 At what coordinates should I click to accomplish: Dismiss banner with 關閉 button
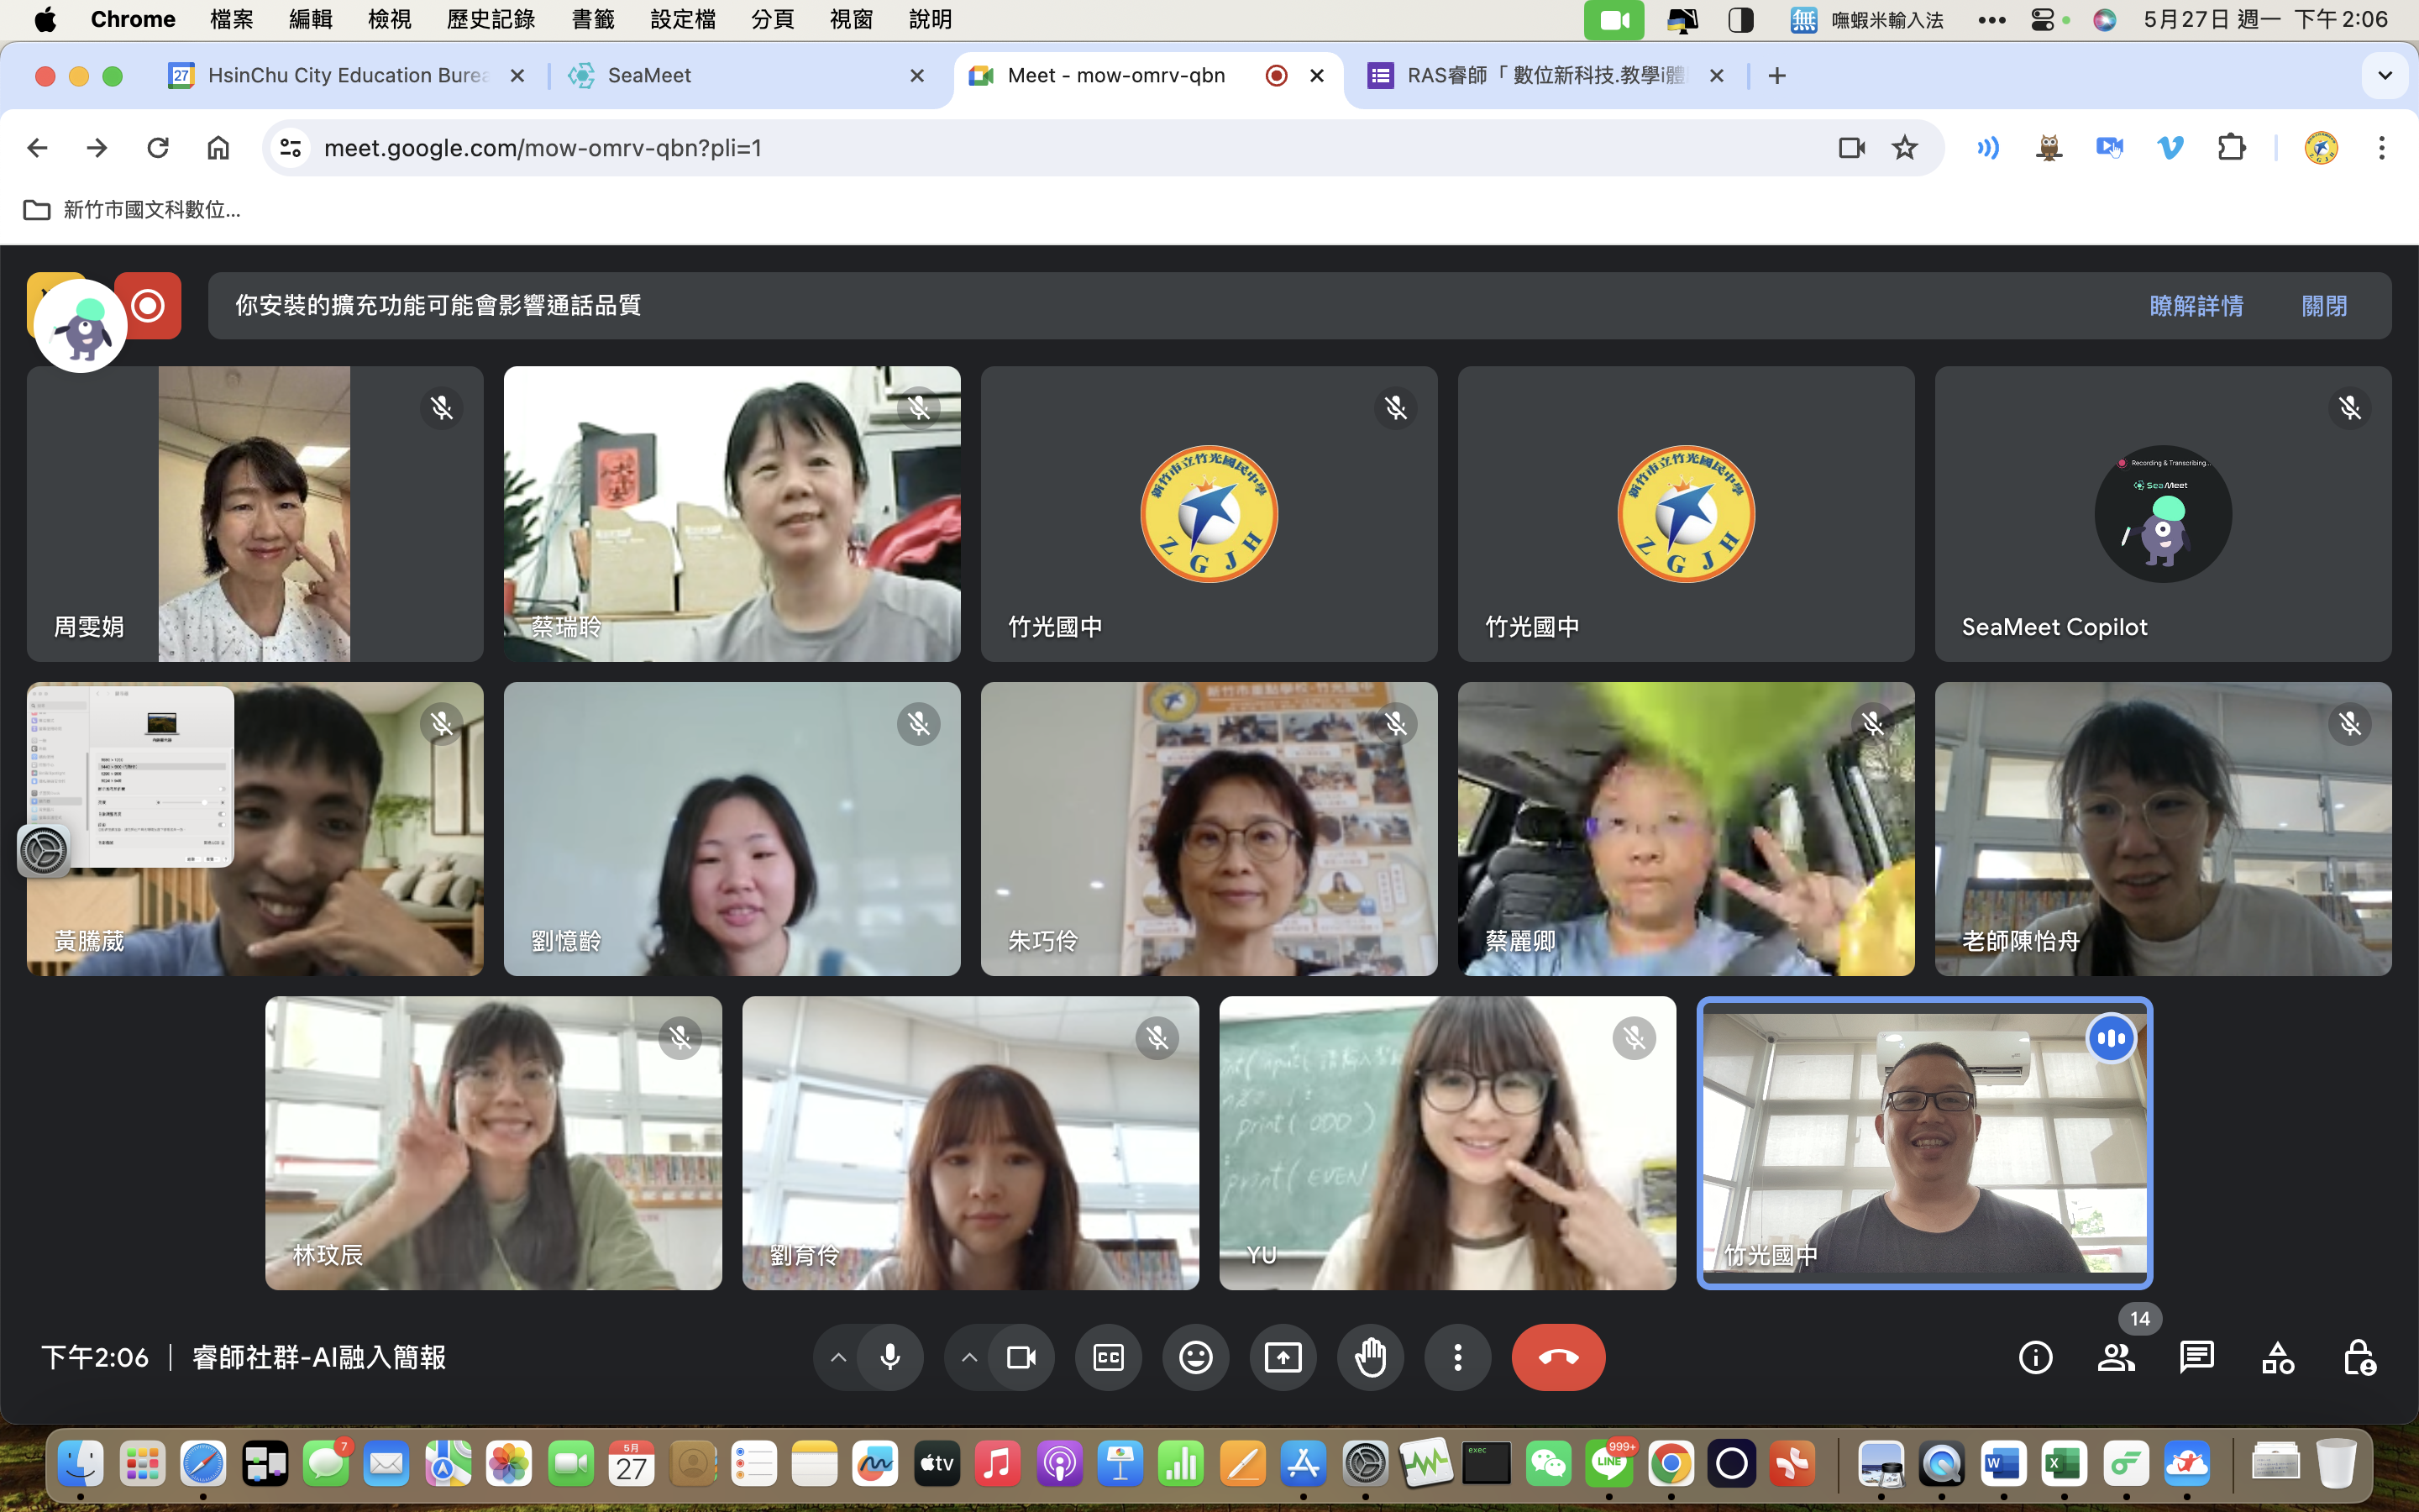pyautogui.click(x=2323, y=306)
